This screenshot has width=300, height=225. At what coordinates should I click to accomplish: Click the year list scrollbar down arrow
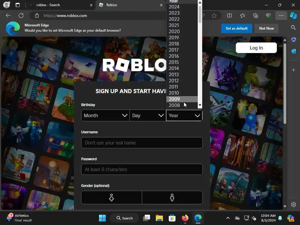200,105
